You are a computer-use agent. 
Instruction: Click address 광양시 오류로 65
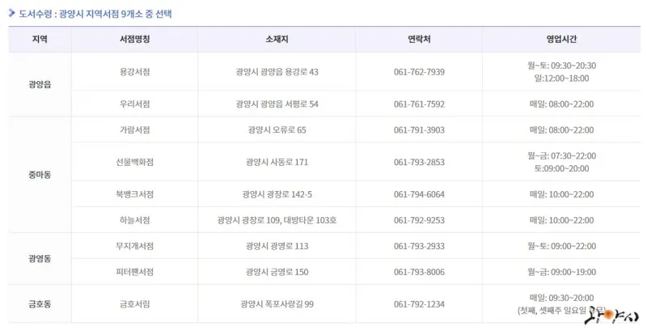pyautogui.click(x=277, y=130)
